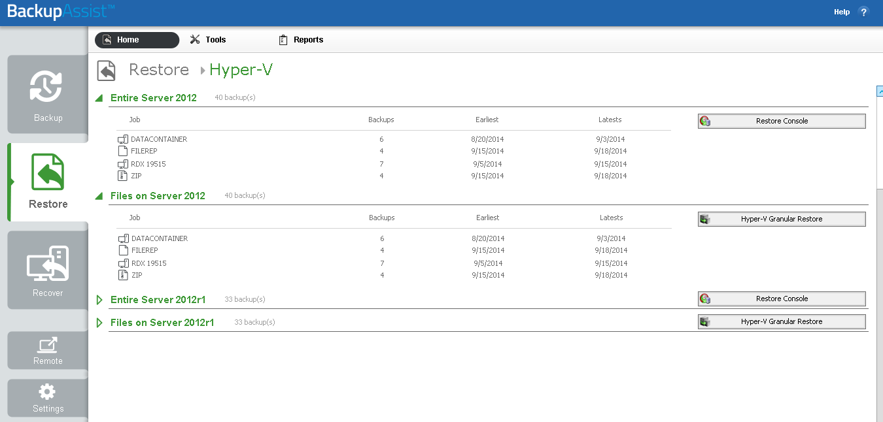Screen dimensions: 883x422
Task: Click 9/5/2014 earliest date in Entire Server 2012
Action: pos(487,164)
